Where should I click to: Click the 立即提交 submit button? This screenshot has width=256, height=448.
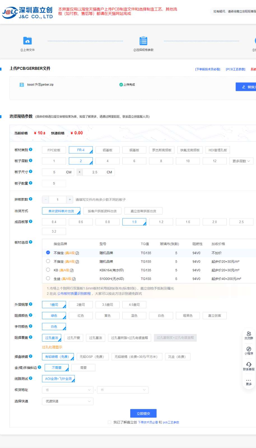pyautogui.click(x=143, y=414)
